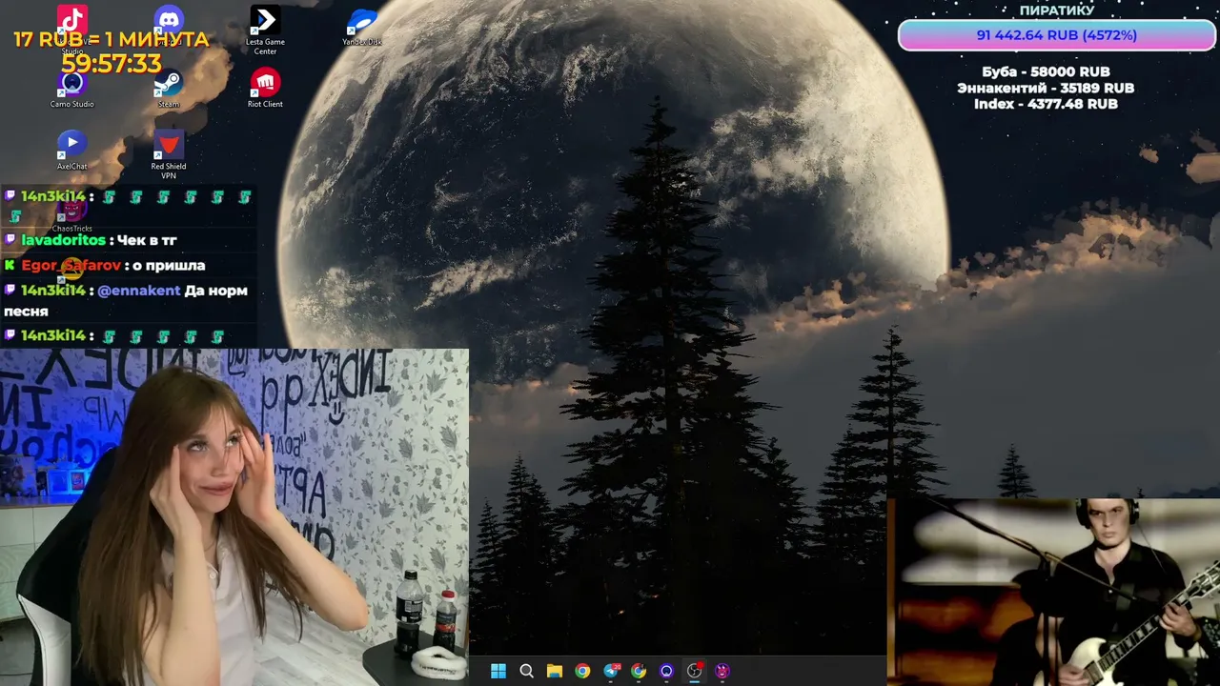Viewport: 1220px width, 686px height.
Task: Click the donor line "Эннакентий - 35189 RUB"
Action: click(1046, 88)
